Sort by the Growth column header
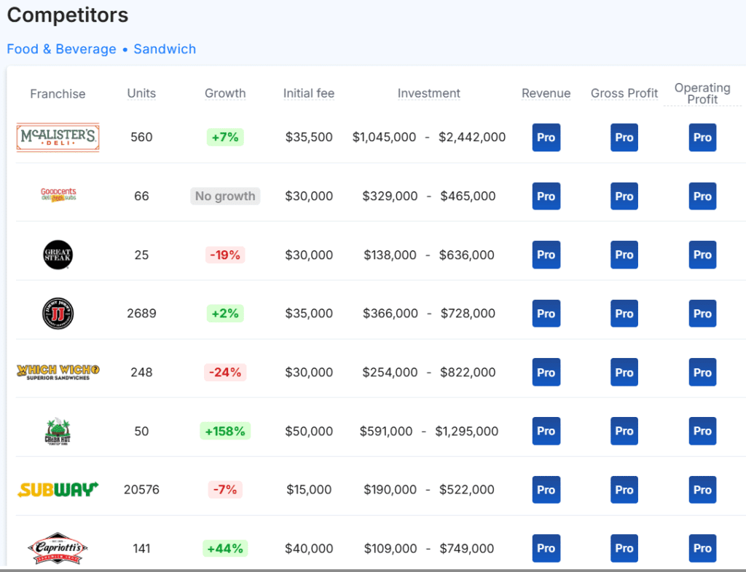The image size is (746, 572). [225, 93]
